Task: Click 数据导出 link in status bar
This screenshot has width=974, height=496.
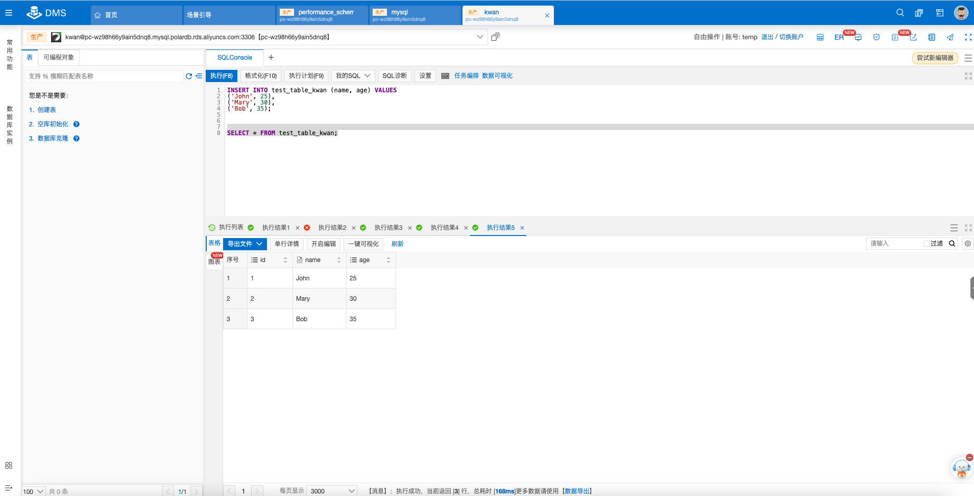Action: [577, 491]
